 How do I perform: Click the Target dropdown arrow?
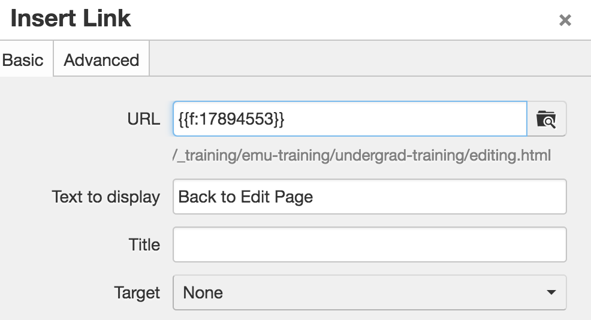tap(550, 292)
